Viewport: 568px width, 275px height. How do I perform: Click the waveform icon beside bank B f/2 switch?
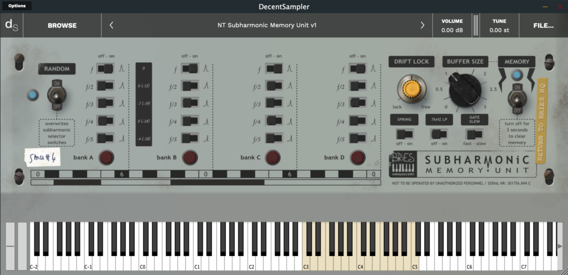point(206,86)
